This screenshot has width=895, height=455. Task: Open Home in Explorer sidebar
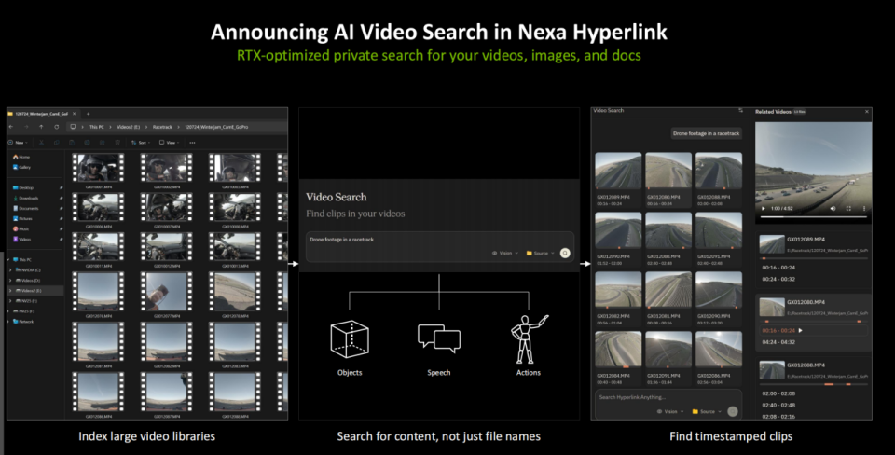(x=21, y=157)
